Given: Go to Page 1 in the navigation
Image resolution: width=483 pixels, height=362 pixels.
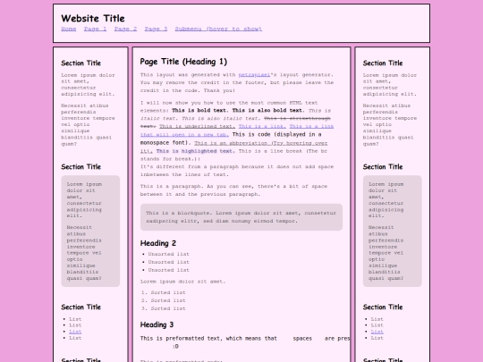Looking at the screenshot, I should click(95, 29).
